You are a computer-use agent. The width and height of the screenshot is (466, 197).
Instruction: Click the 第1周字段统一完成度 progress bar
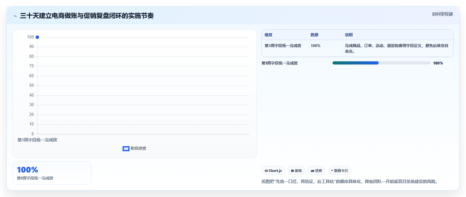coord(381,63)
